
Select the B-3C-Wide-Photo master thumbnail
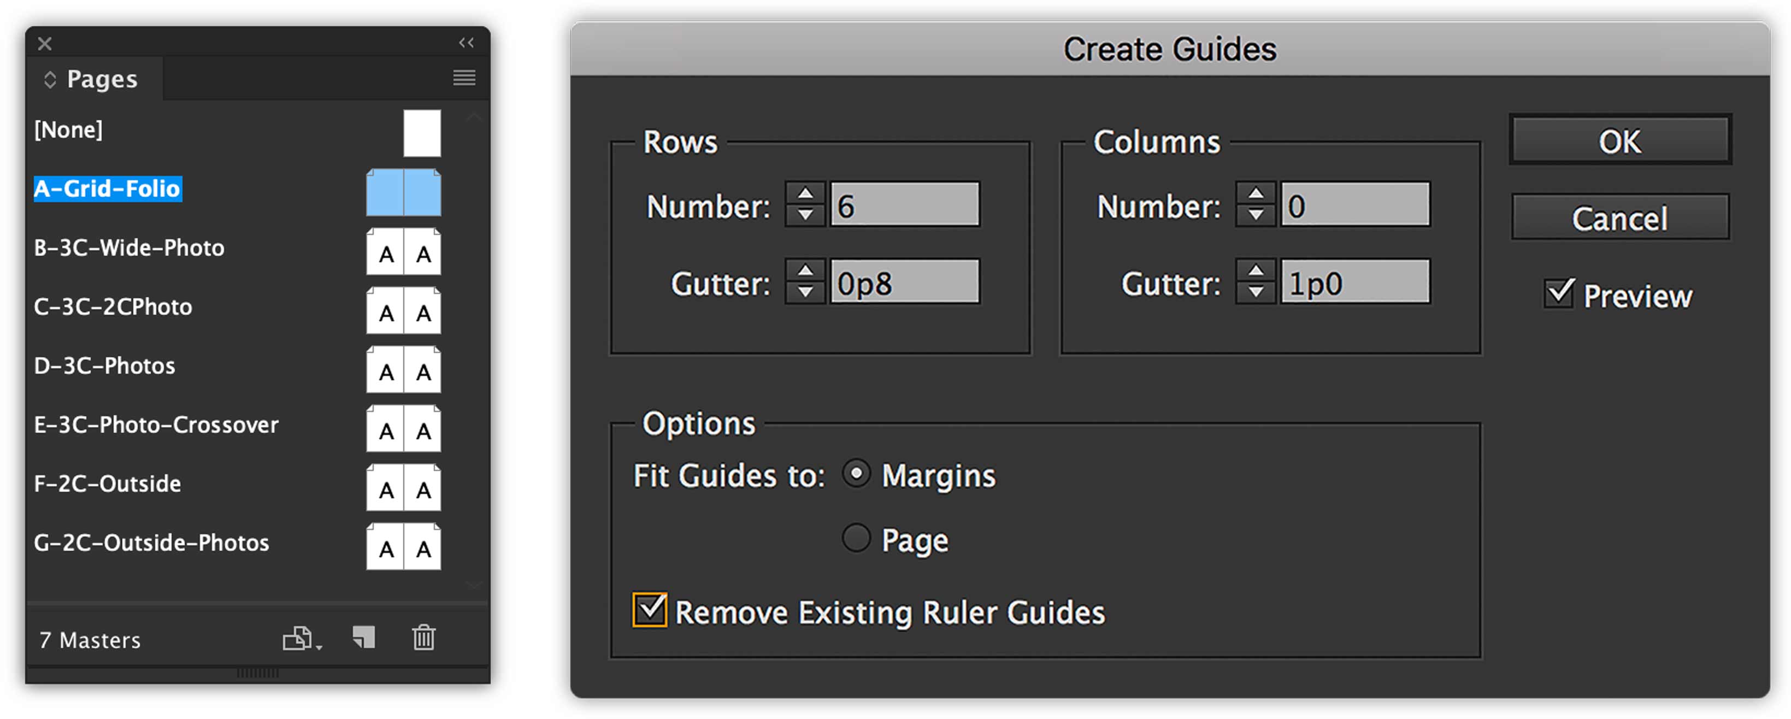pyautogui.click(x=403, y=251)
